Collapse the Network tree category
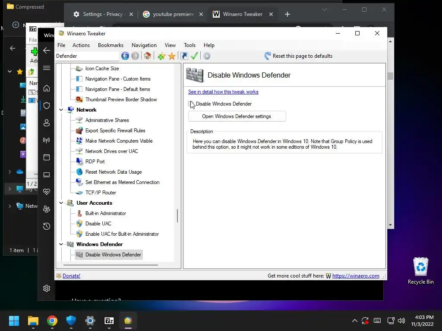The width and height of the screenshot is (442, 331). coord(61,110)
